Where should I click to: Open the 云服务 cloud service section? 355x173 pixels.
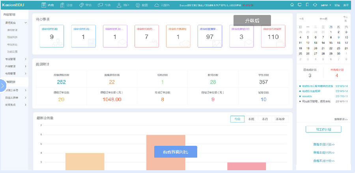(161, 5)
